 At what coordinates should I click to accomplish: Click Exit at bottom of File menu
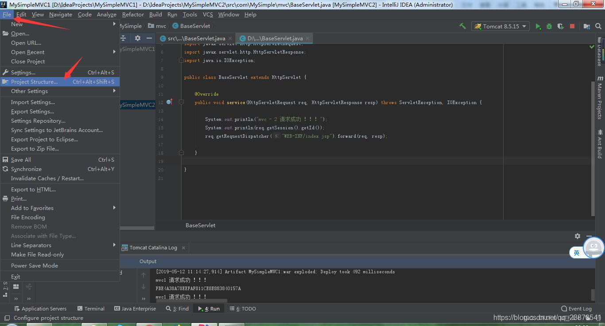60,276
